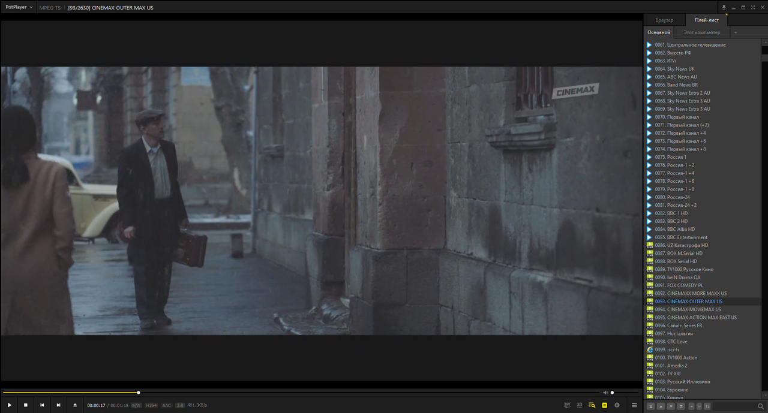Click the H264 video codec label
Image resolution: width=768 pixels, height=413 pixels.
(151, 405)
